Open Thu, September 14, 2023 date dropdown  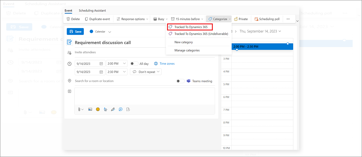coord(260,31)
